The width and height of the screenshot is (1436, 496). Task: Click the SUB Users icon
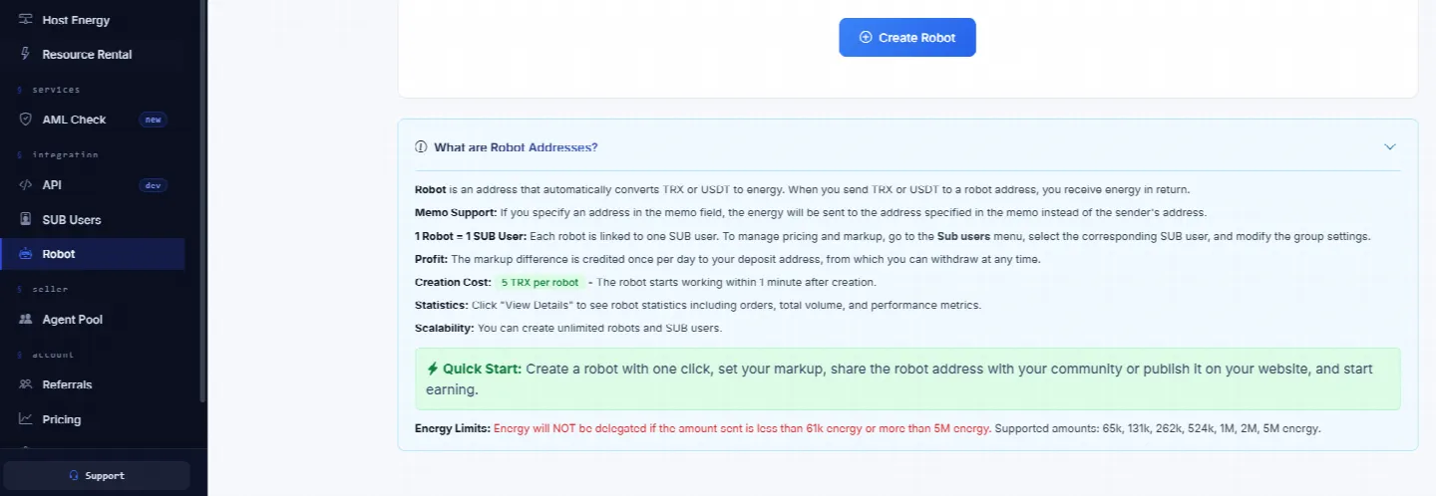[x=26, y=219]
